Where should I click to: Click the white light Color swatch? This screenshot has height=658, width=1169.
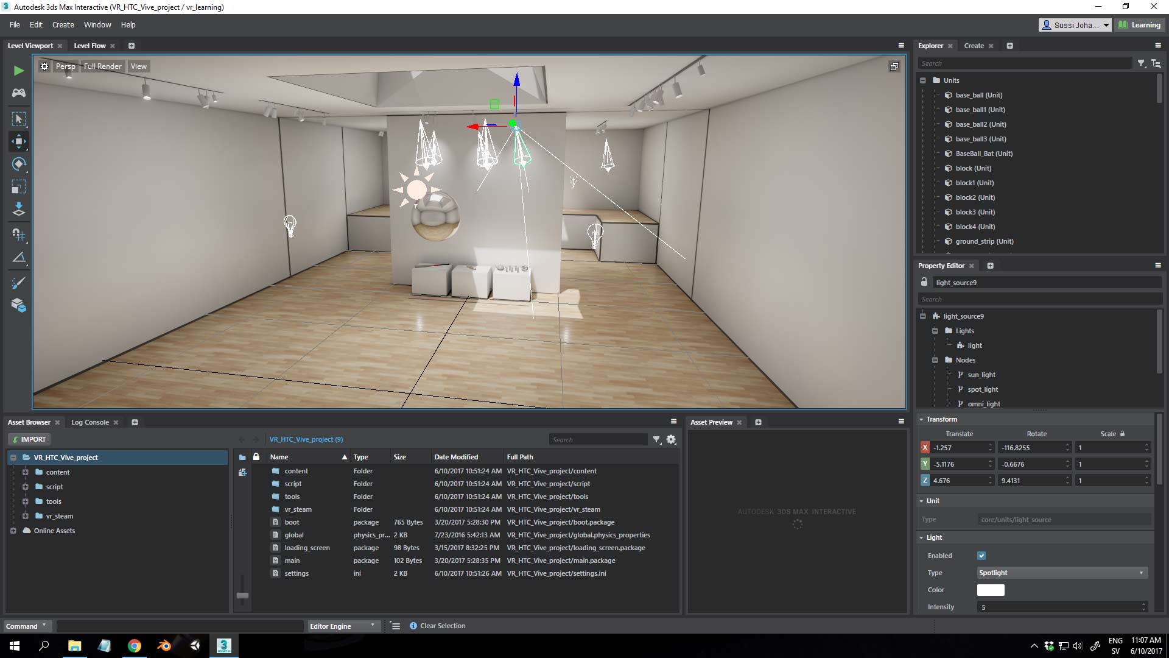click(991, 590)
